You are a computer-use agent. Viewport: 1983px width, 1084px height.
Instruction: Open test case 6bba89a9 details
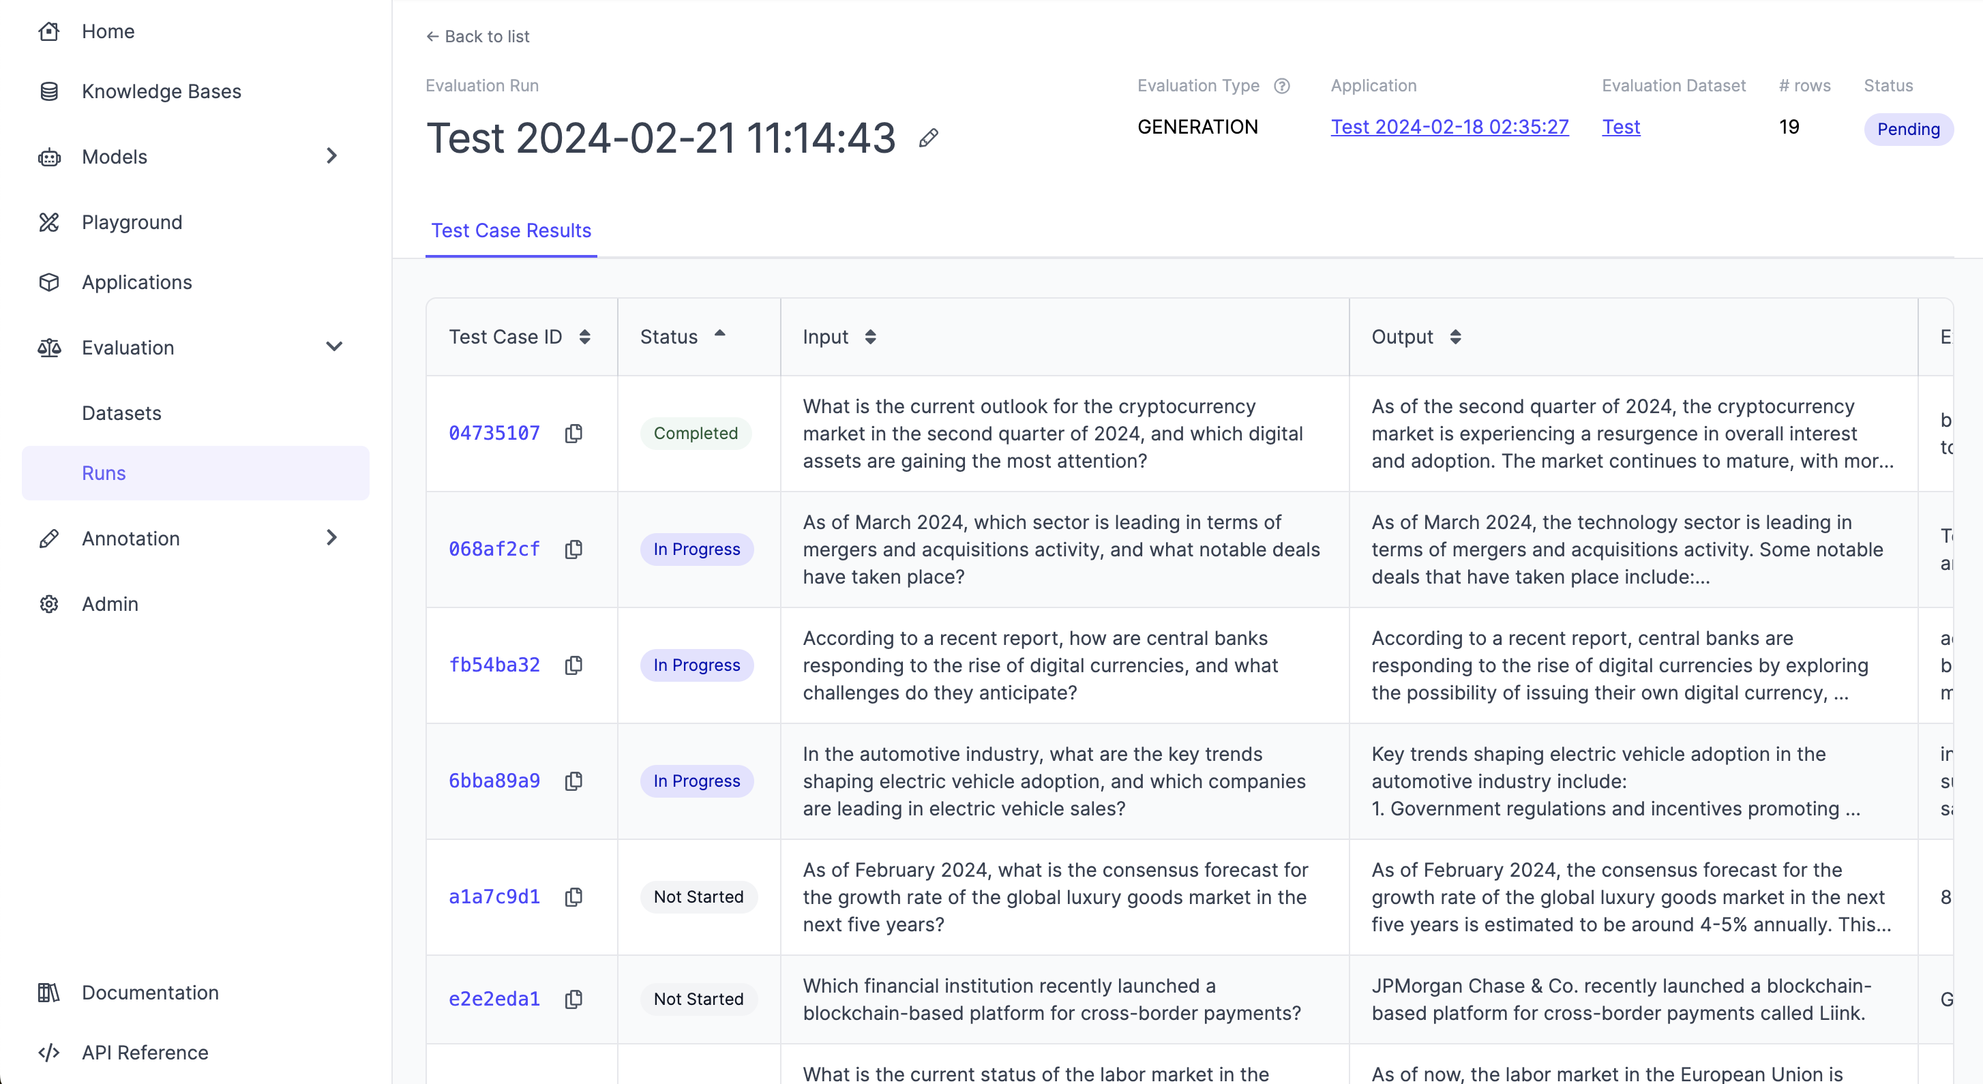[494, 781]
